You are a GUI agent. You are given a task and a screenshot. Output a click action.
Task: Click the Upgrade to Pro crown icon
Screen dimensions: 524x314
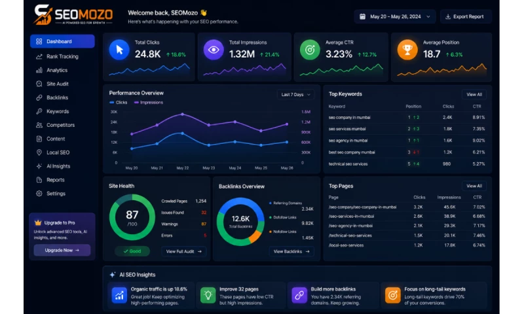(x=38, y=222)
